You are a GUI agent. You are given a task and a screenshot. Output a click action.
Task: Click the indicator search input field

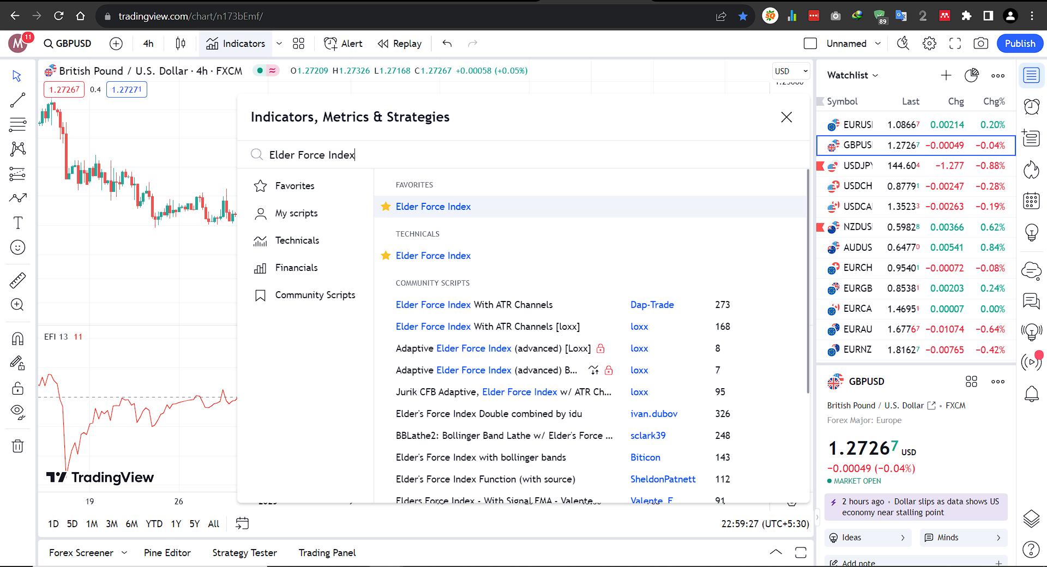click(x=523, y=155)
